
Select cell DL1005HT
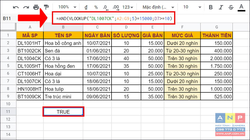click(30, 66)
